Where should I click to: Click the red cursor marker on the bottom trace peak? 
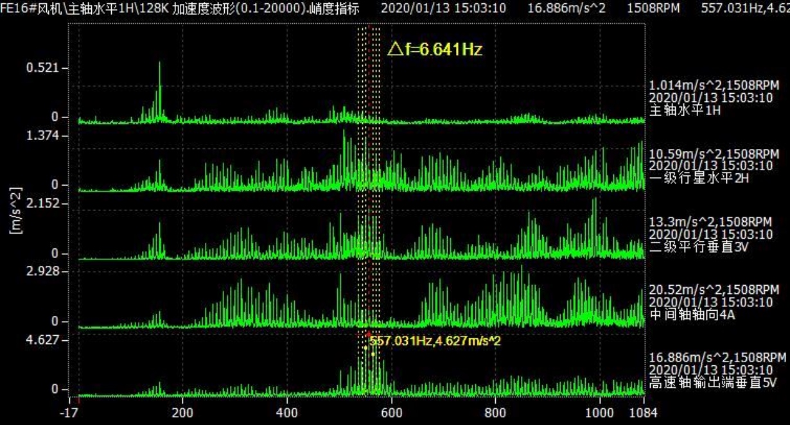point(368,334)
